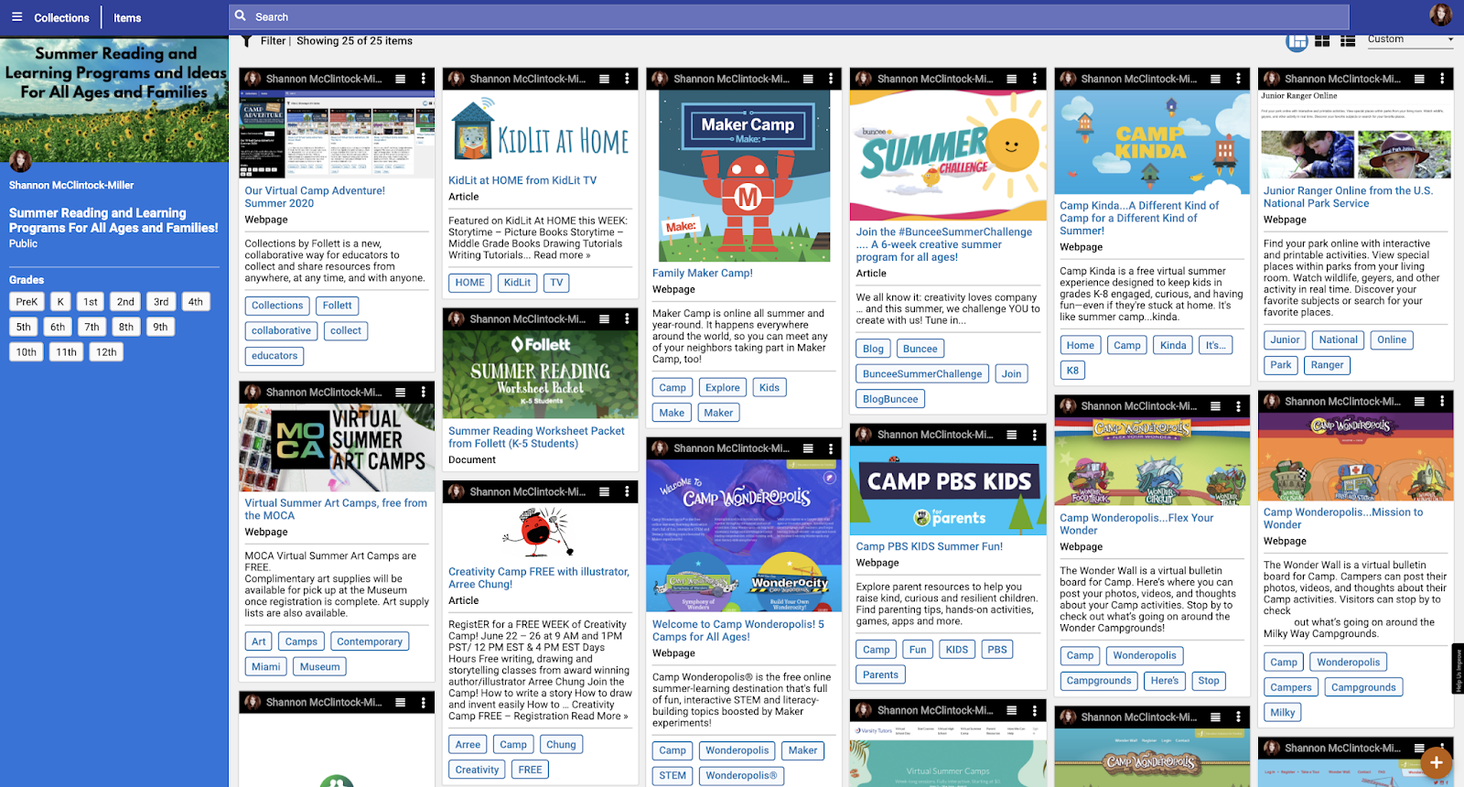
Task: Open the hamburger menu next to Collections
Action: (16, 16)
